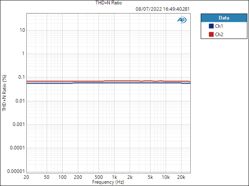Viewport: 249px width, 186px height.
Task: Click the 0.00001 tick label on Y axis
Action: 16,171
